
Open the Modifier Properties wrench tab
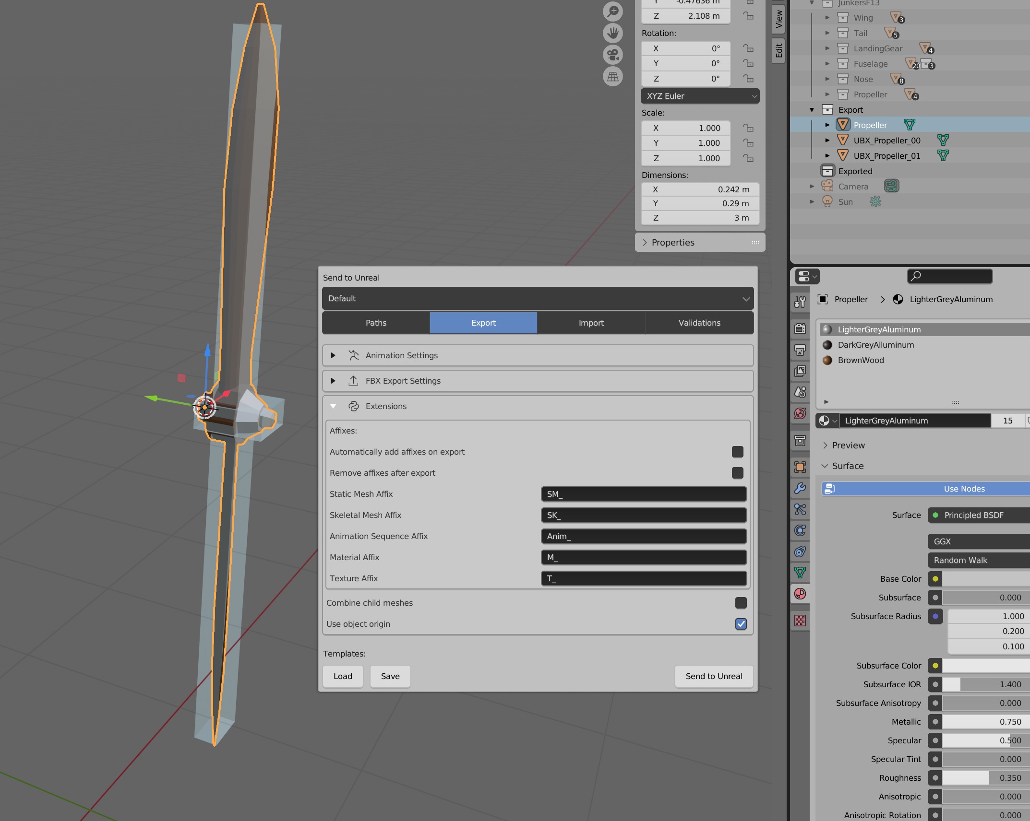(800, 489)
